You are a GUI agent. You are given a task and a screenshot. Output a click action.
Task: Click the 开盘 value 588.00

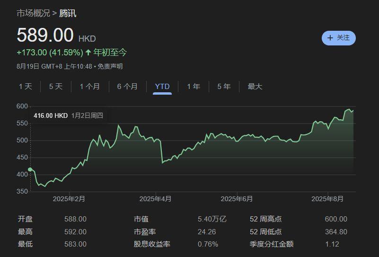tap(75, 219)
